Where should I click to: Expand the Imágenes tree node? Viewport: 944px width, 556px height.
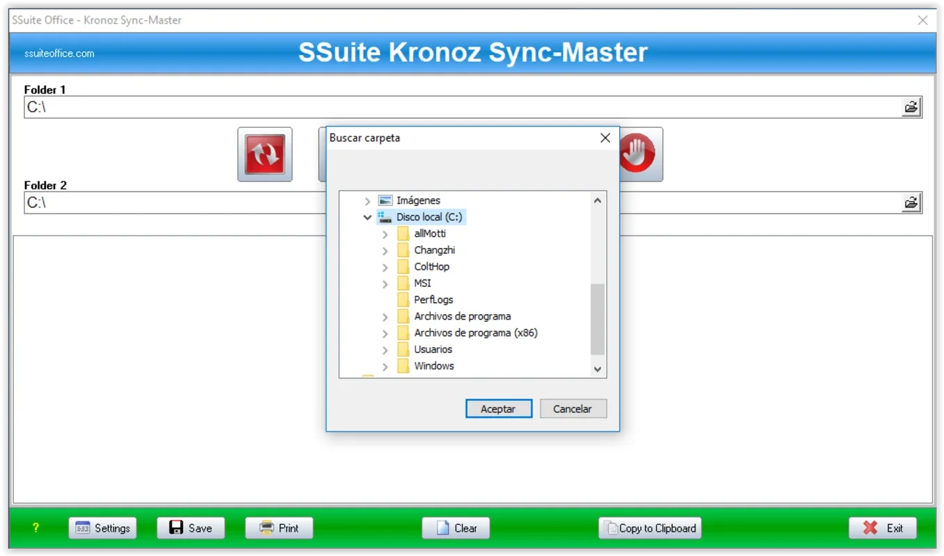(367, 201)
